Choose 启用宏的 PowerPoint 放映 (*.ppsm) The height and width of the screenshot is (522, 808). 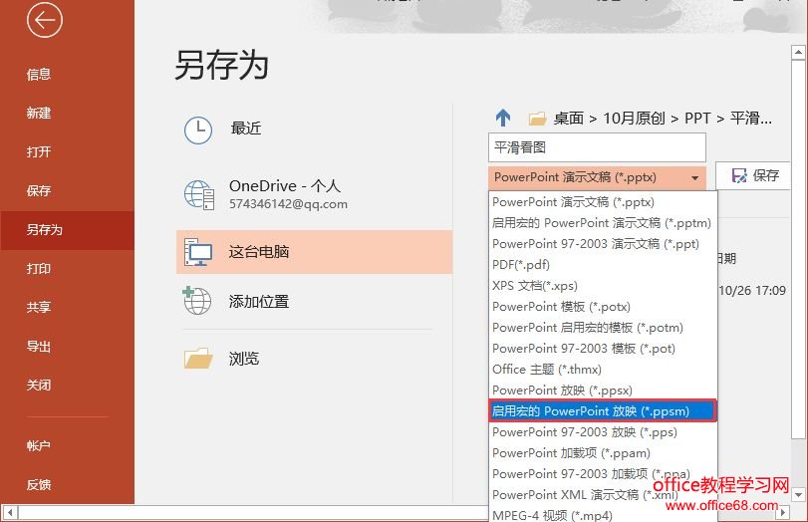pos(603,411)
